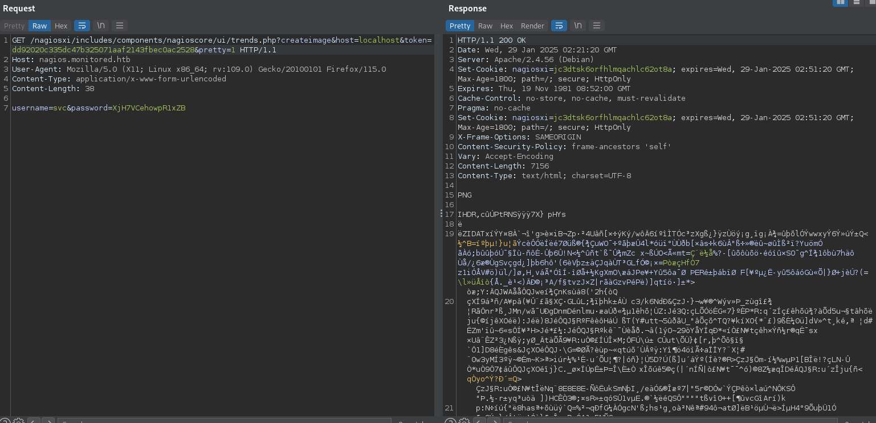Click the Request search settings gear icon
876x423 pixels.
point(18,422)
